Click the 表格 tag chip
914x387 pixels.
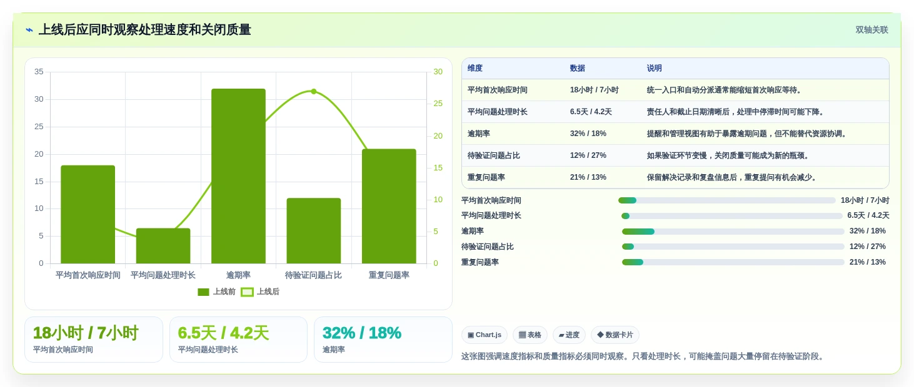[530, 335]
